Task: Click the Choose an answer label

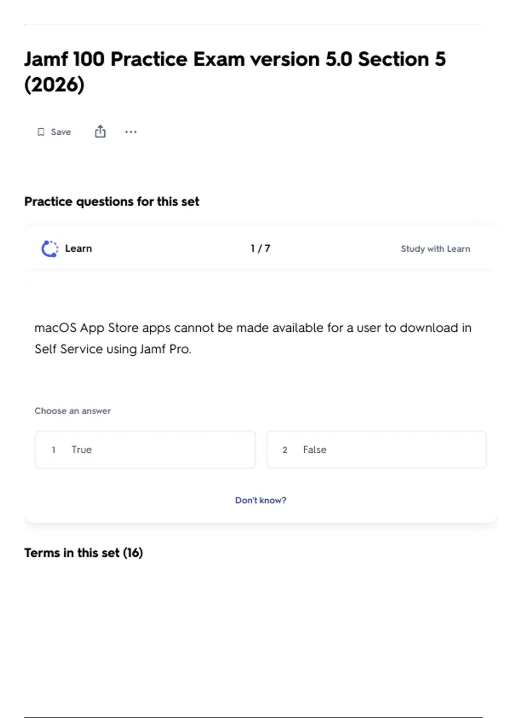Action: coord(73,411)
